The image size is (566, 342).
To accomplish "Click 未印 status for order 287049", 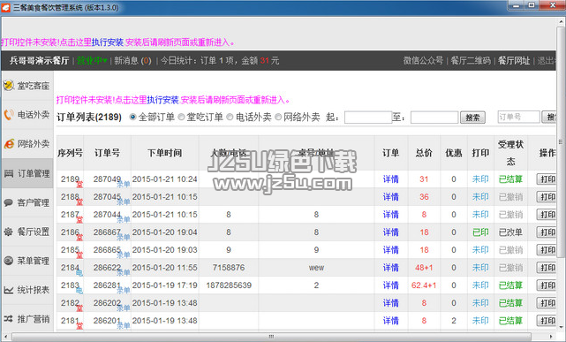I will pos(480,179).
